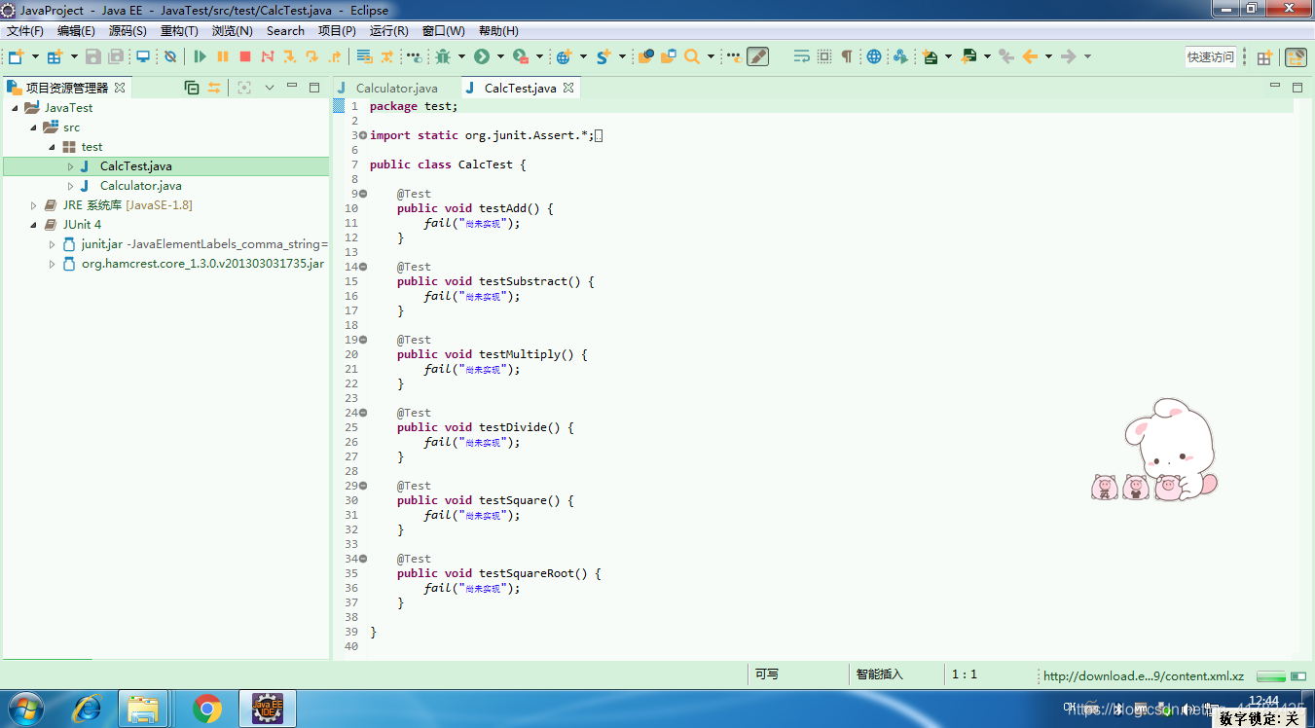
Task: Click the Open Task icon
Action: pyautogui.click(x=668, y=56)
